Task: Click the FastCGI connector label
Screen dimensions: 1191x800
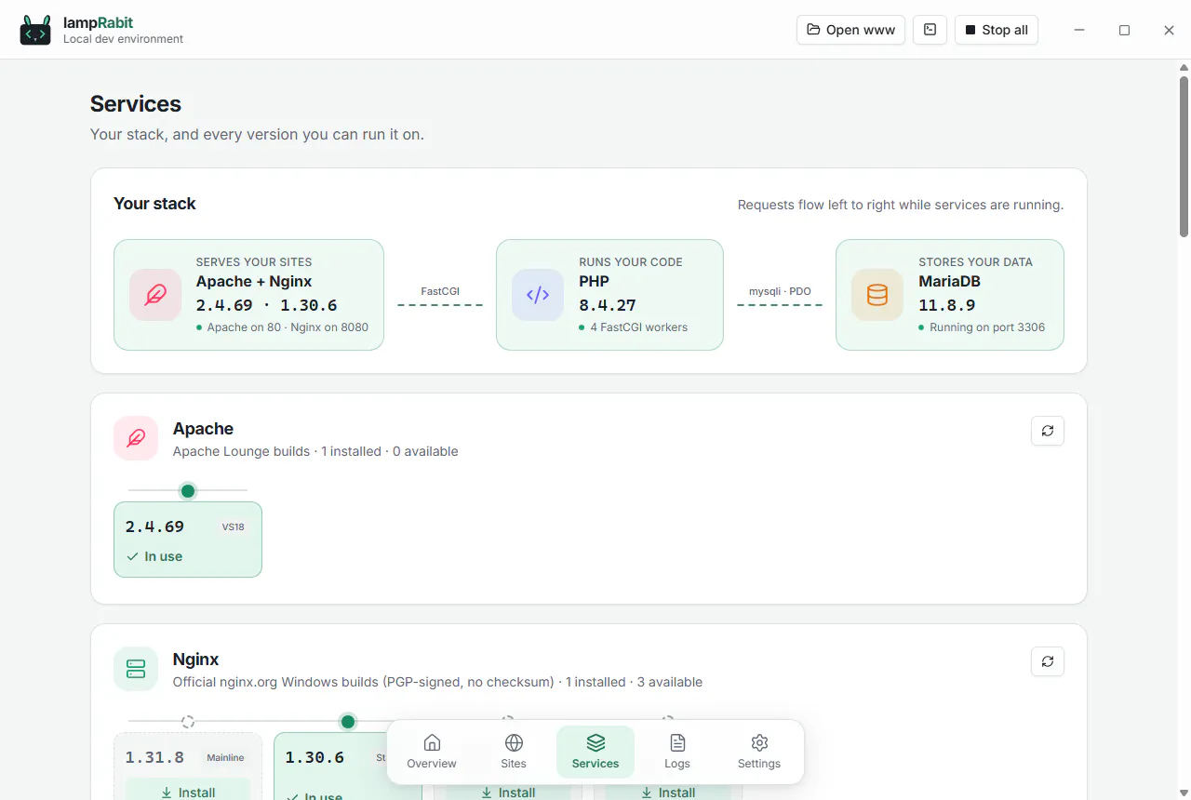Action: point(440,291)
